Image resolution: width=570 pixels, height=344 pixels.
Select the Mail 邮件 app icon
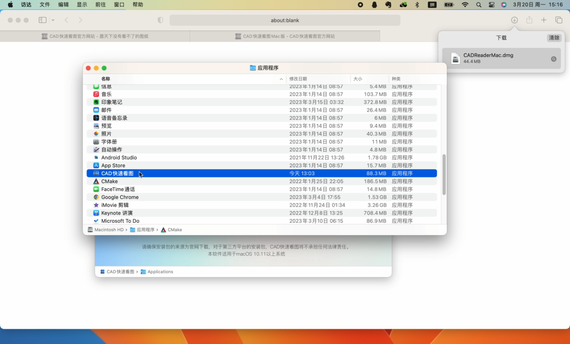pyautogui.click(x=96, y=110)
